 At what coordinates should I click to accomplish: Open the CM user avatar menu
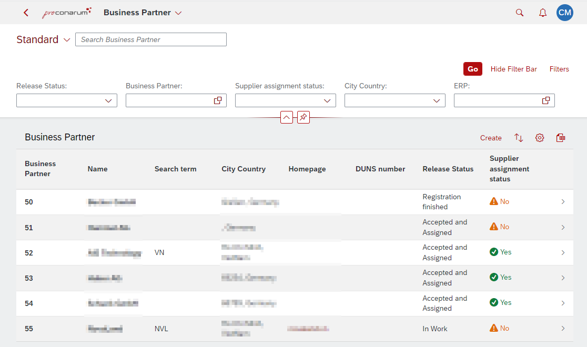tap(564, 12)
